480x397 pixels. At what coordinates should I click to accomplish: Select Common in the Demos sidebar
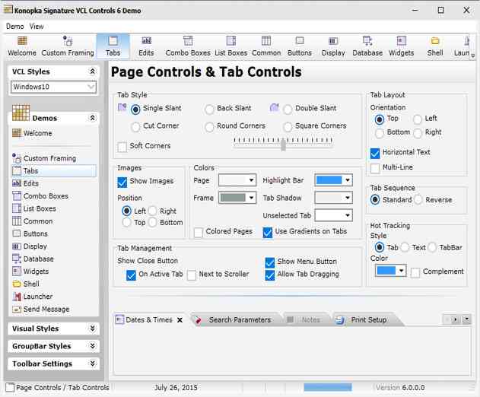pos(32,221)
